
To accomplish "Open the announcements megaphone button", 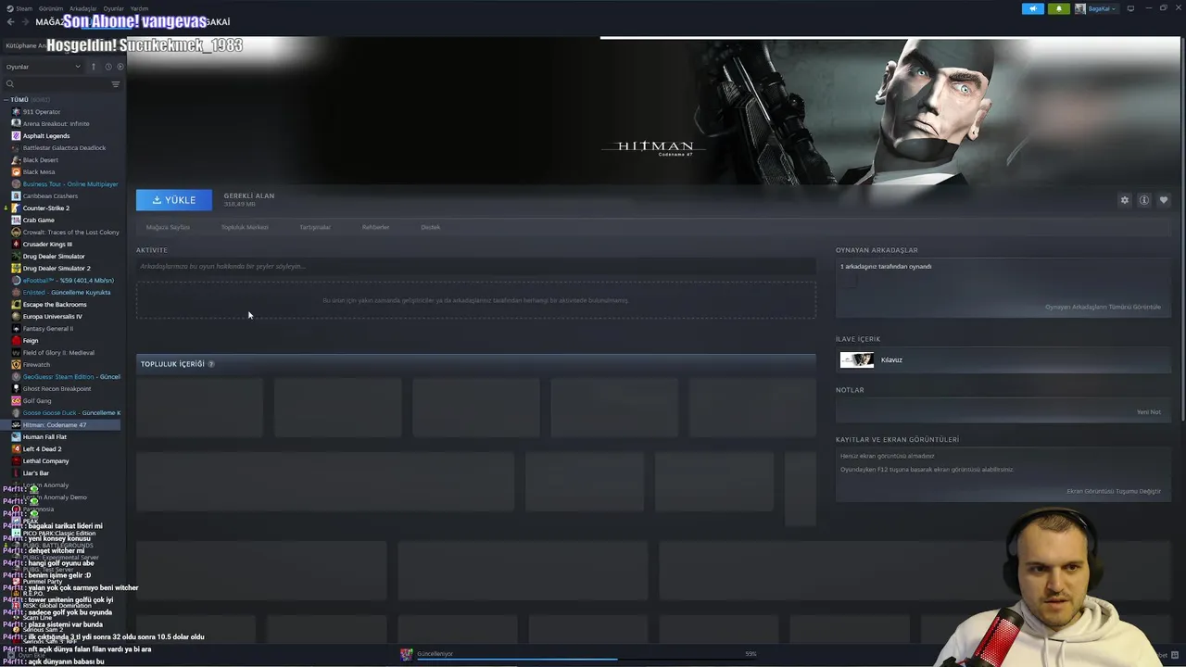I will click(x=1033, y=8).
